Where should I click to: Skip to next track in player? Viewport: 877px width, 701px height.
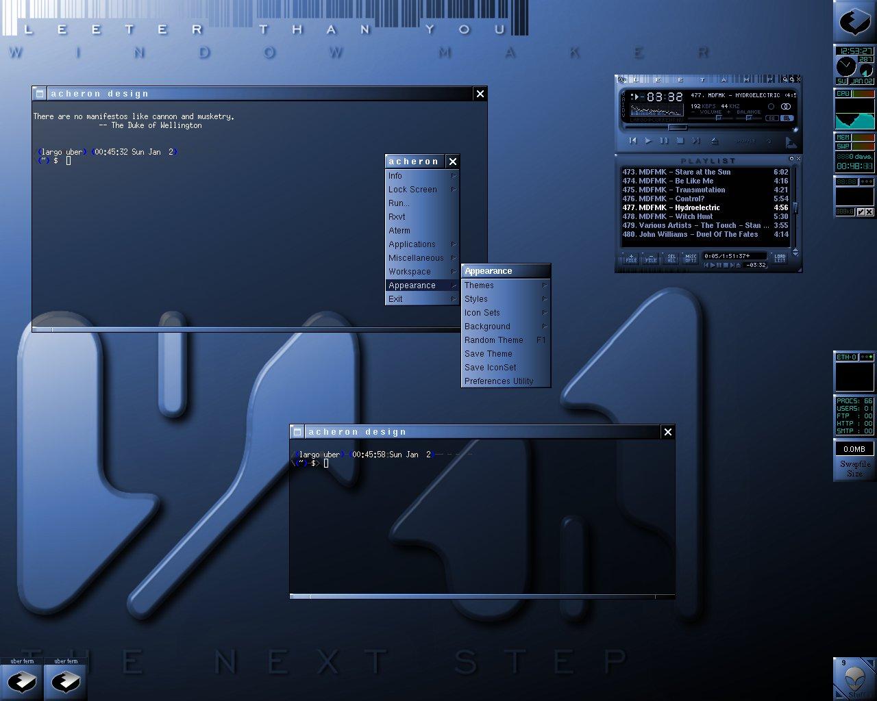pyautogui.click(x=696, y=140)
